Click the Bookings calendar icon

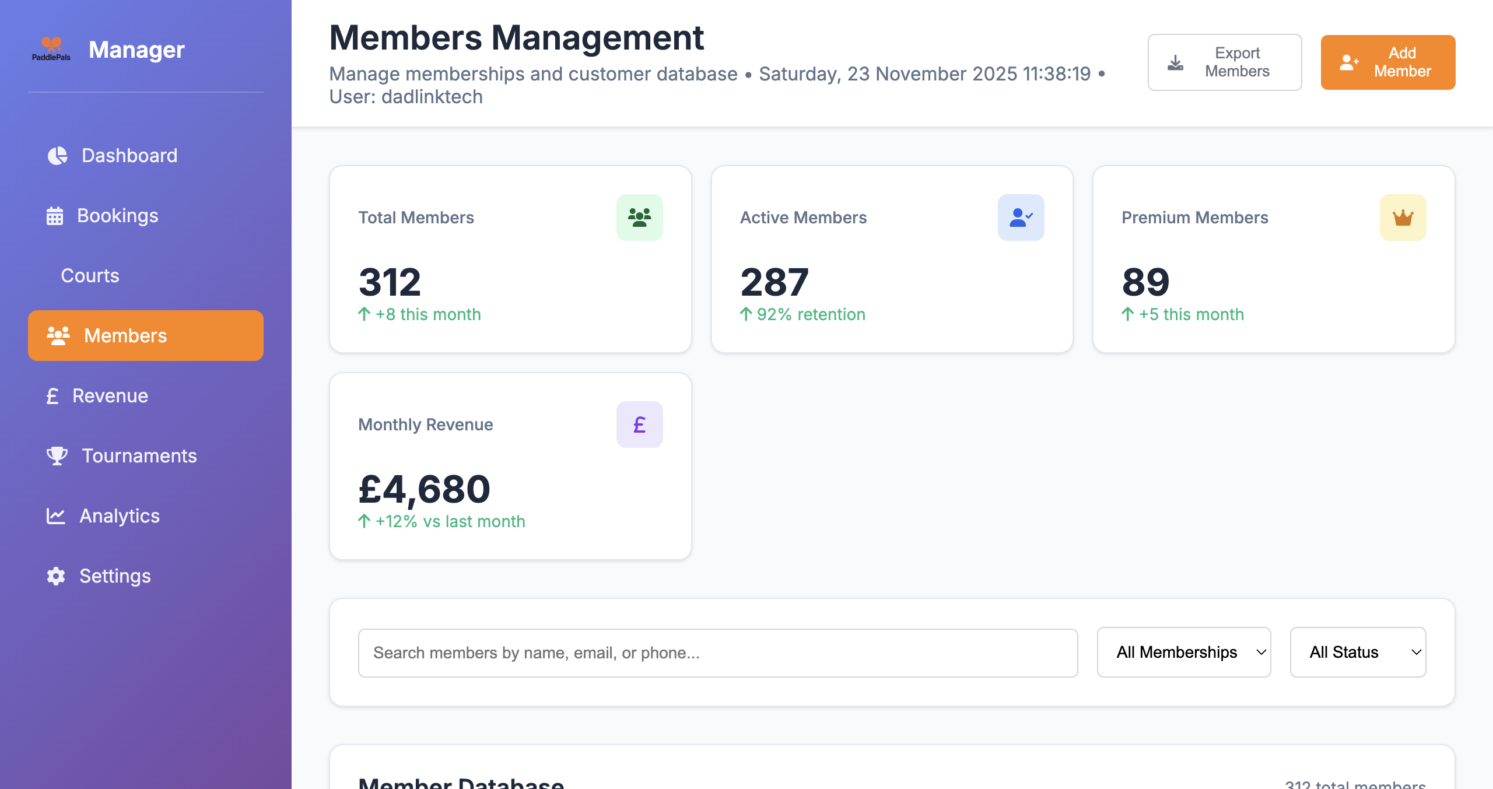point(55,216)
